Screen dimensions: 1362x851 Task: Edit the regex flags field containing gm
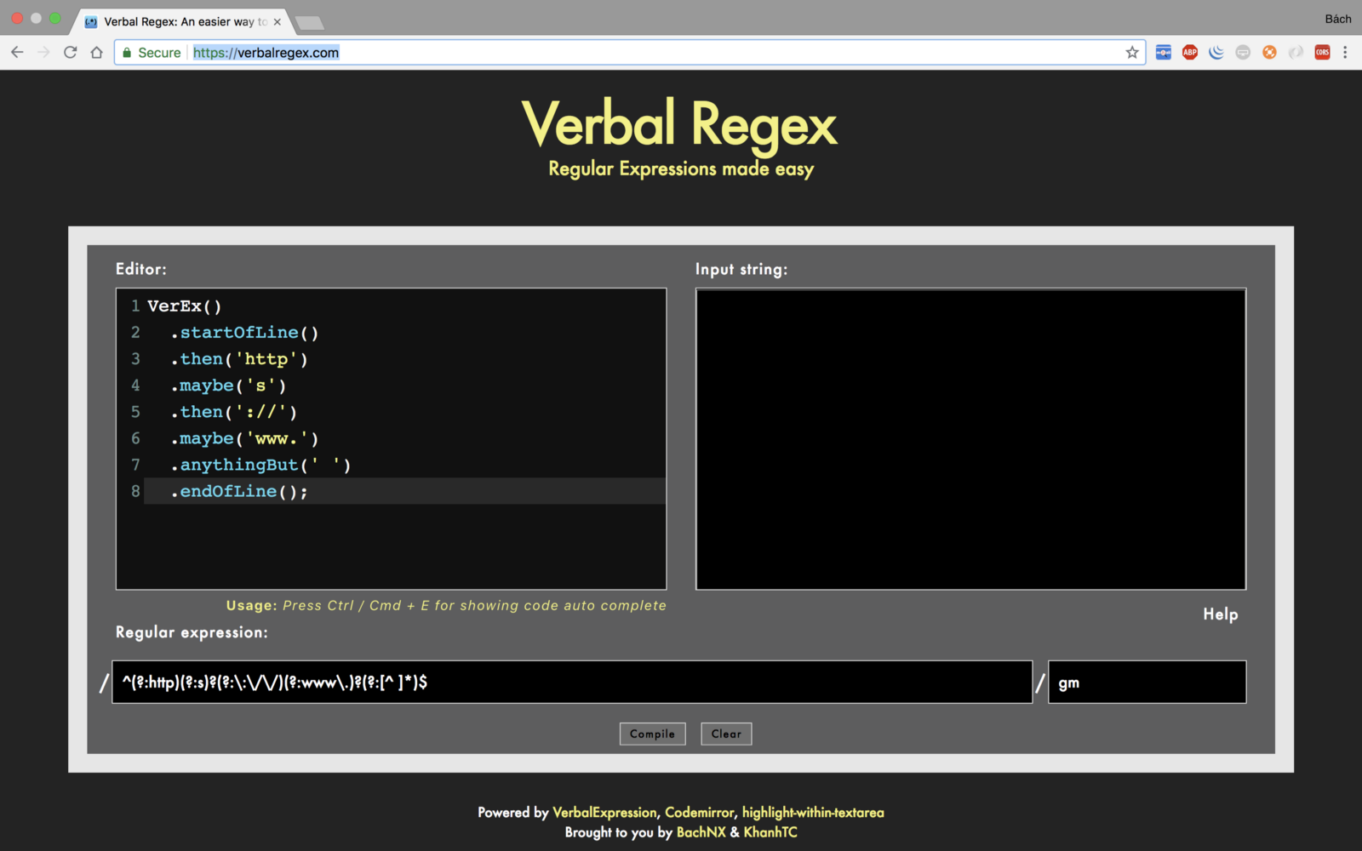(1147, 682)
